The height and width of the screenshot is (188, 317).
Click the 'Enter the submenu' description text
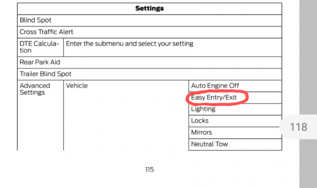click(x=130, y=44)
